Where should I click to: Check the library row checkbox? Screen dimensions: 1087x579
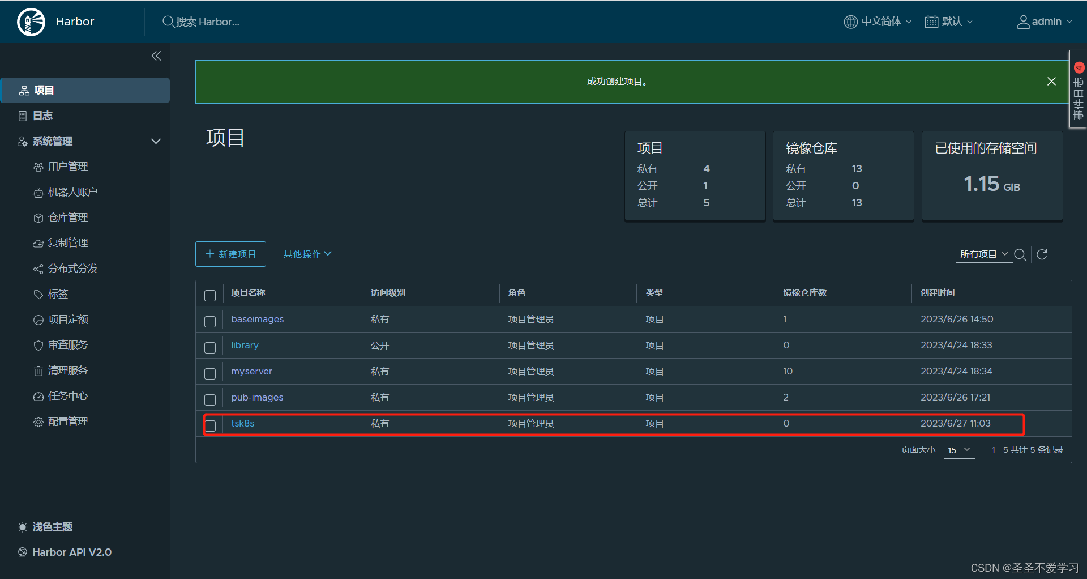[x=210, y=348]
